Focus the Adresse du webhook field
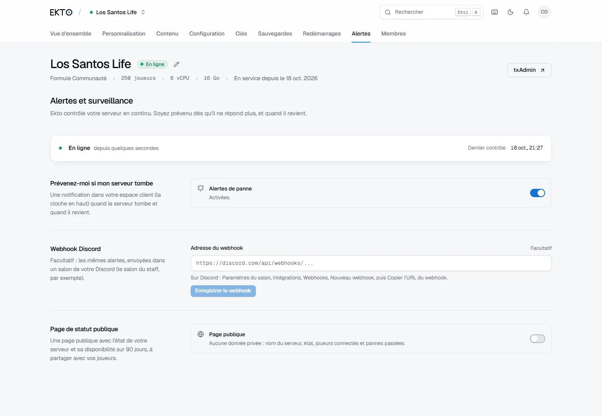 coord(371,263)
